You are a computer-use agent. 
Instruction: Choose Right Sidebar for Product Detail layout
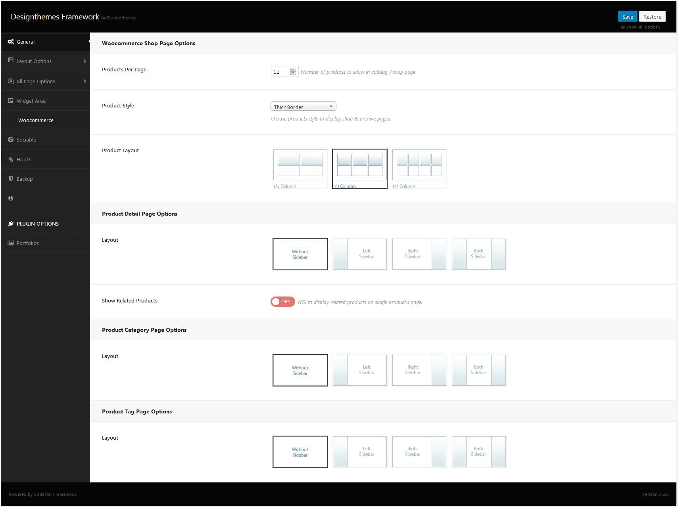click(x=419, y=254)
